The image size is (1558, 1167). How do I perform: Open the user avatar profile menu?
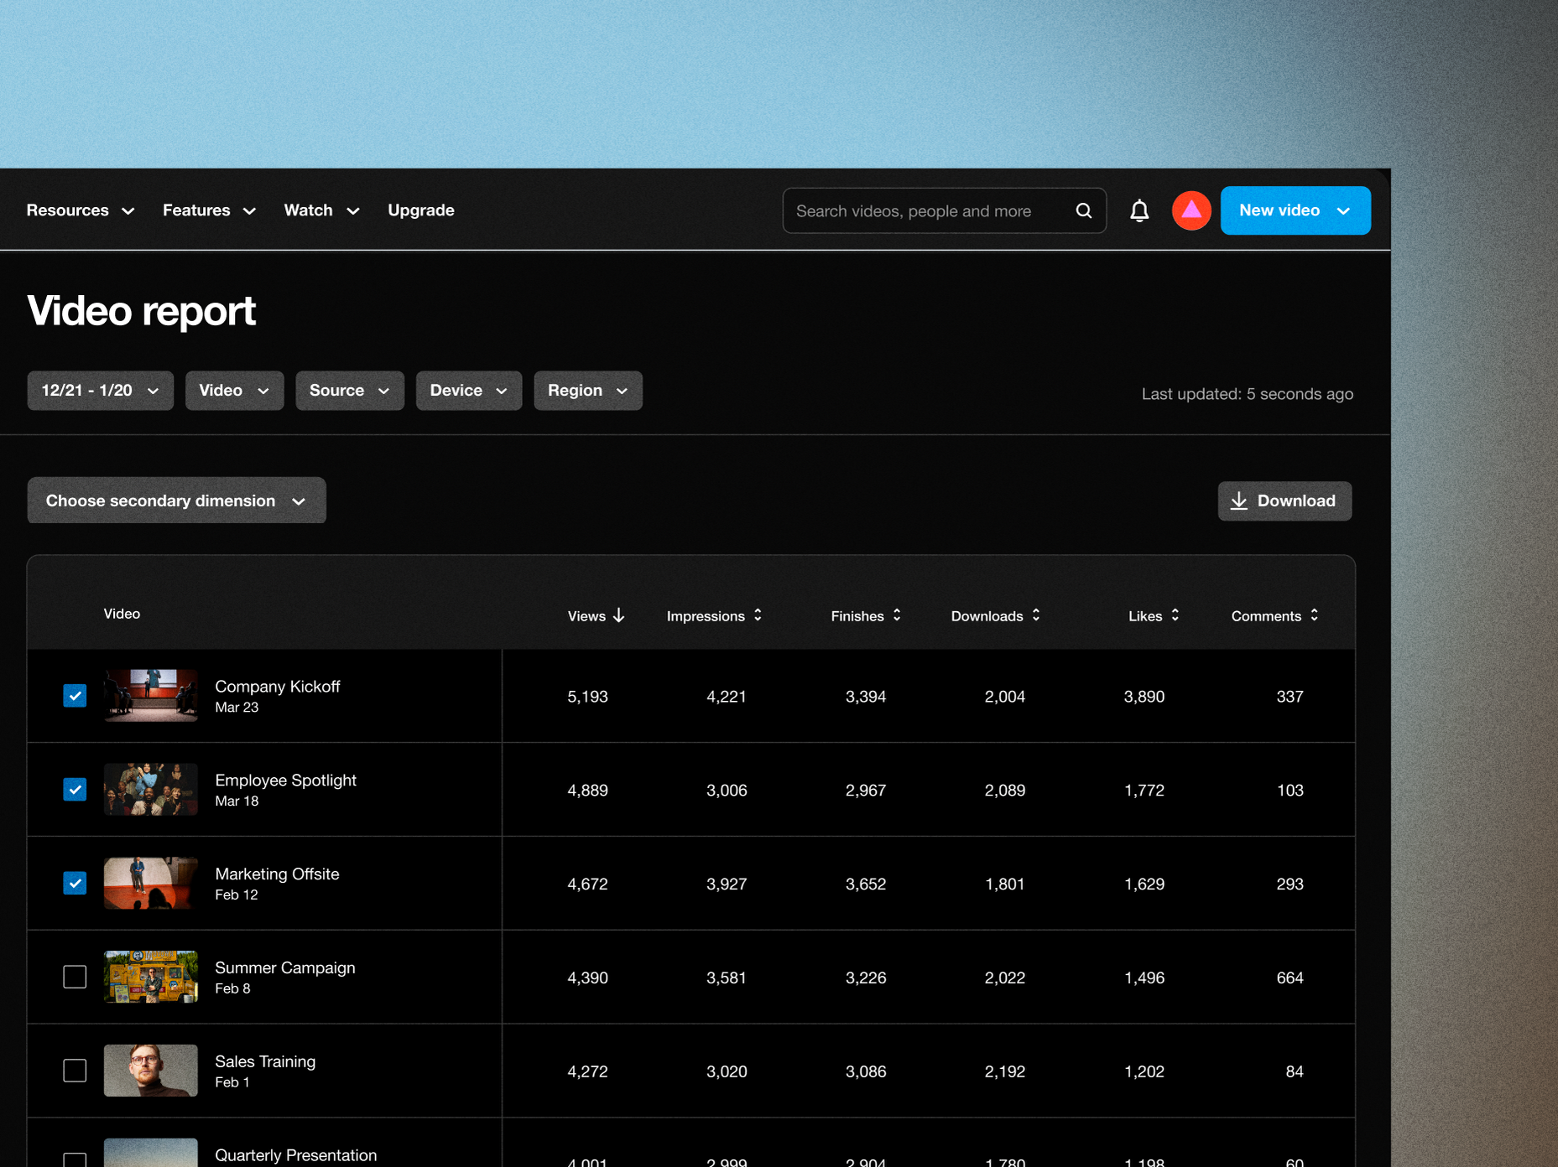tap(1191, 210)
